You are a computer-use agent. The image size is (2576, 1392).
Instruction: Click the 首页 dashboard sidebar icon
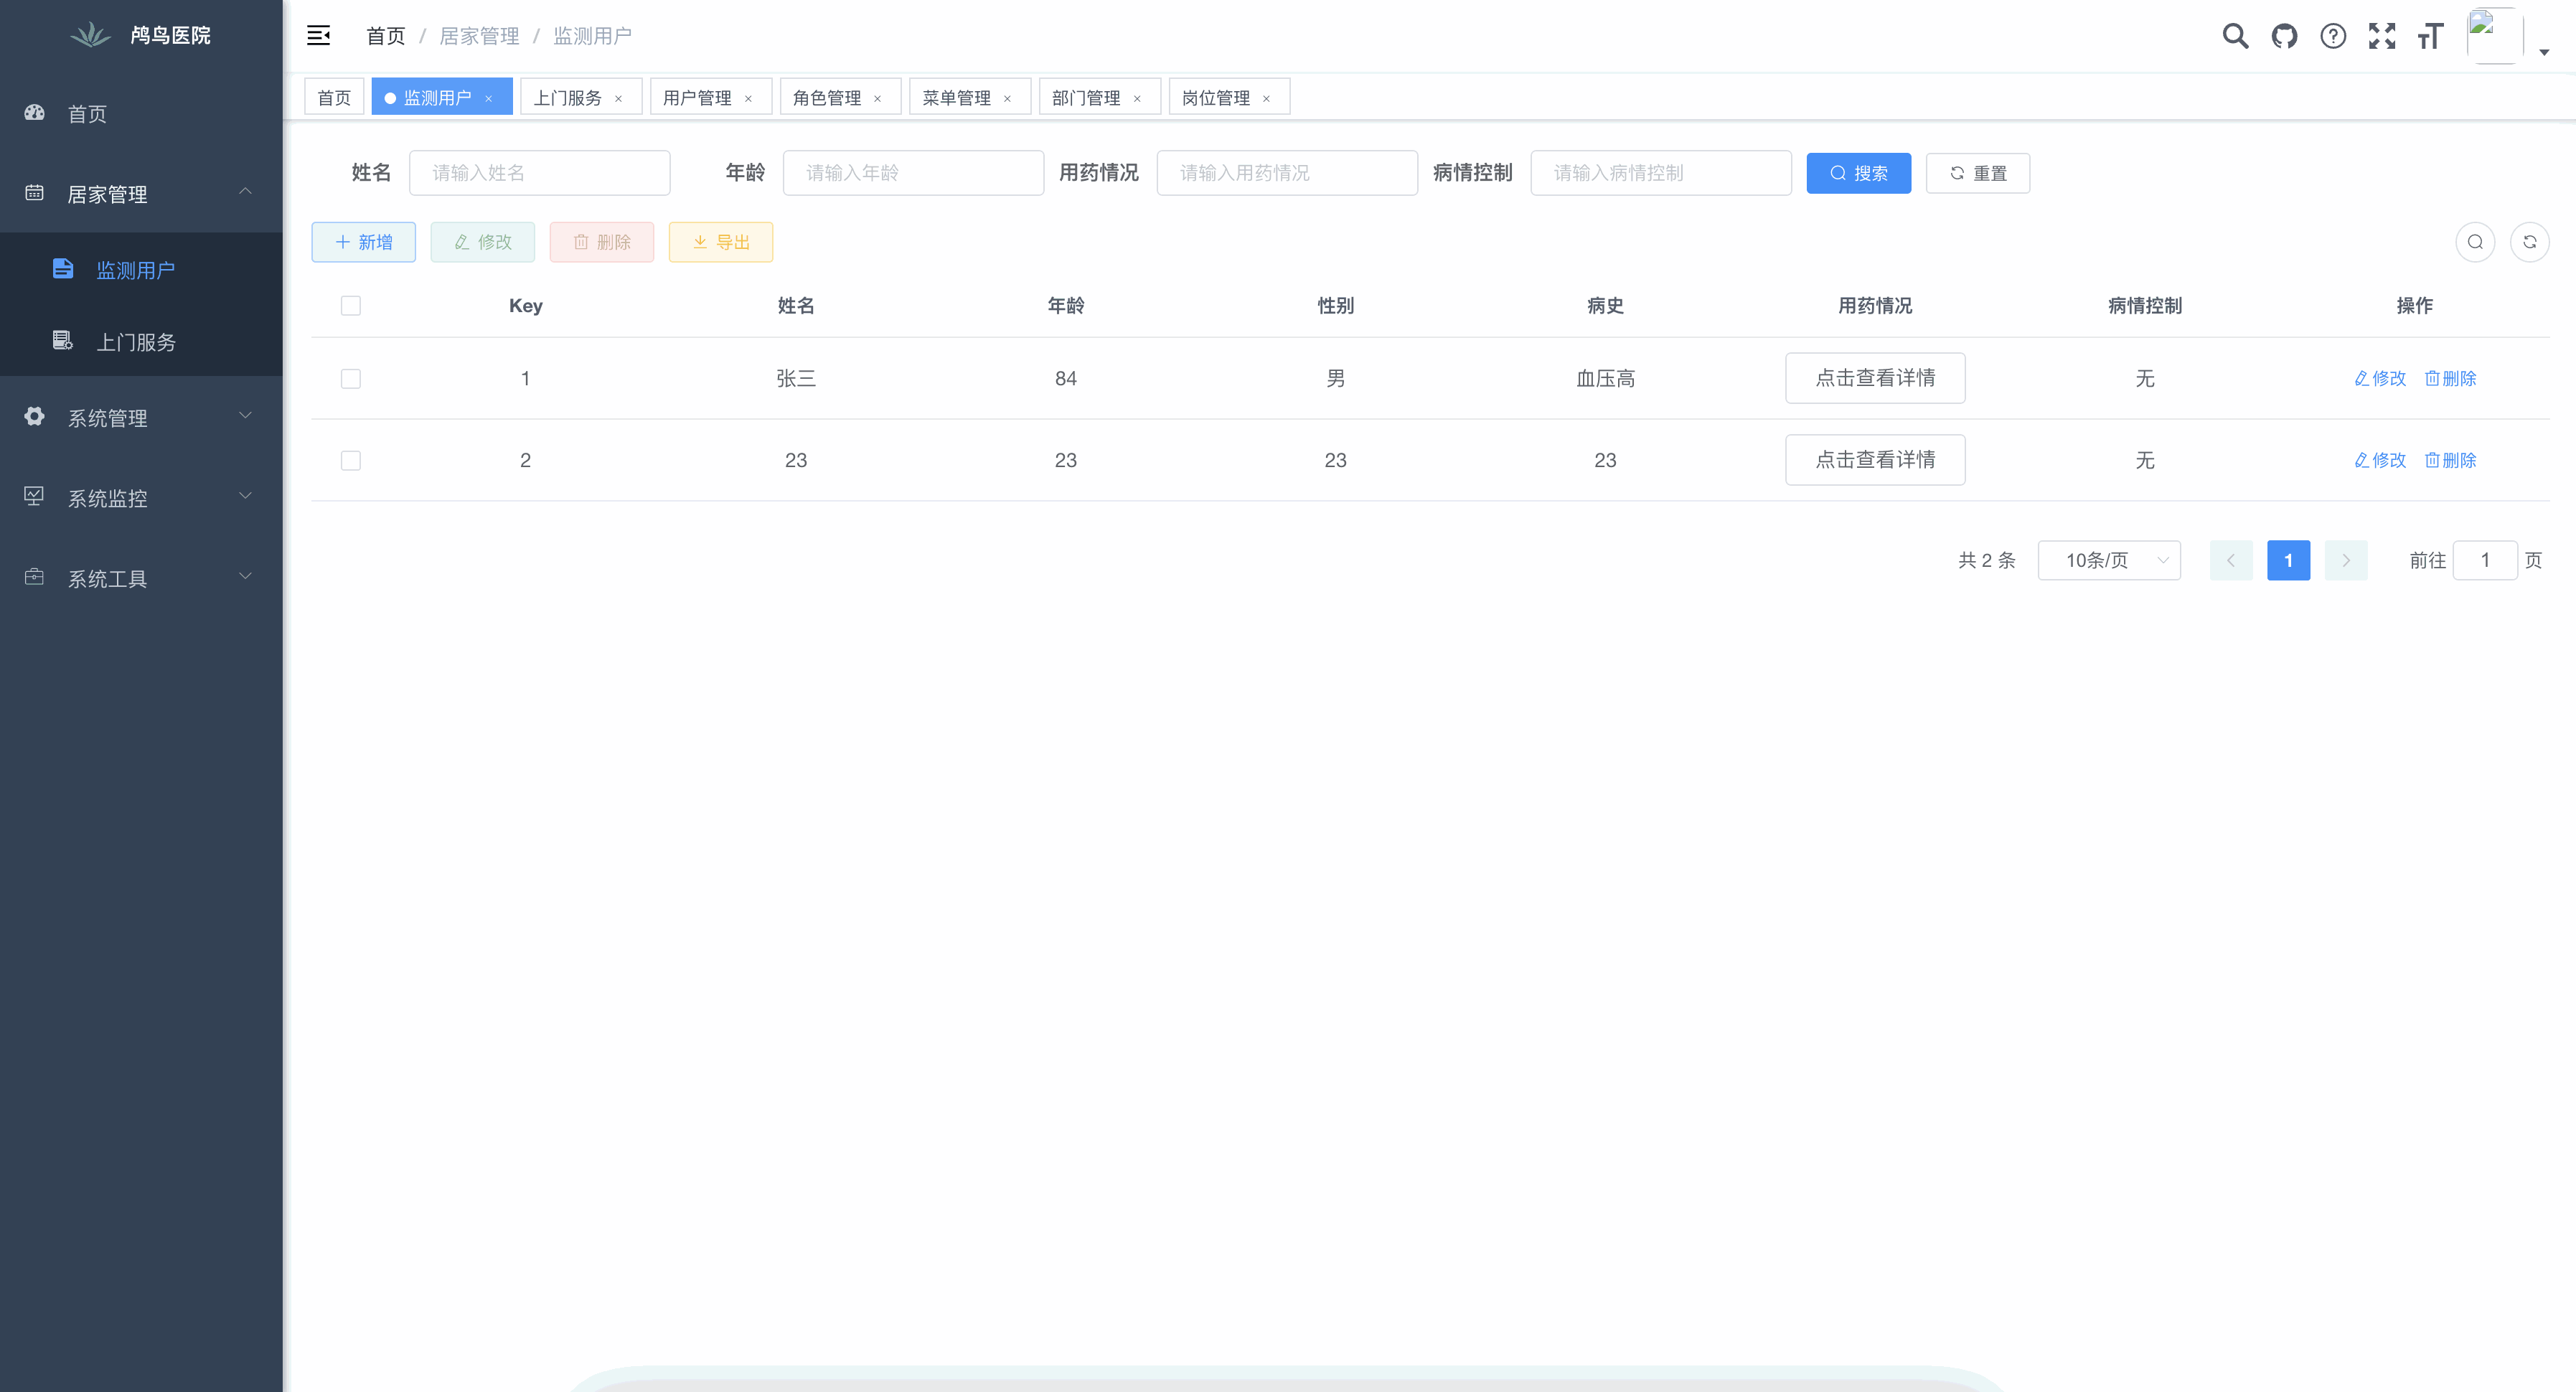34,113
